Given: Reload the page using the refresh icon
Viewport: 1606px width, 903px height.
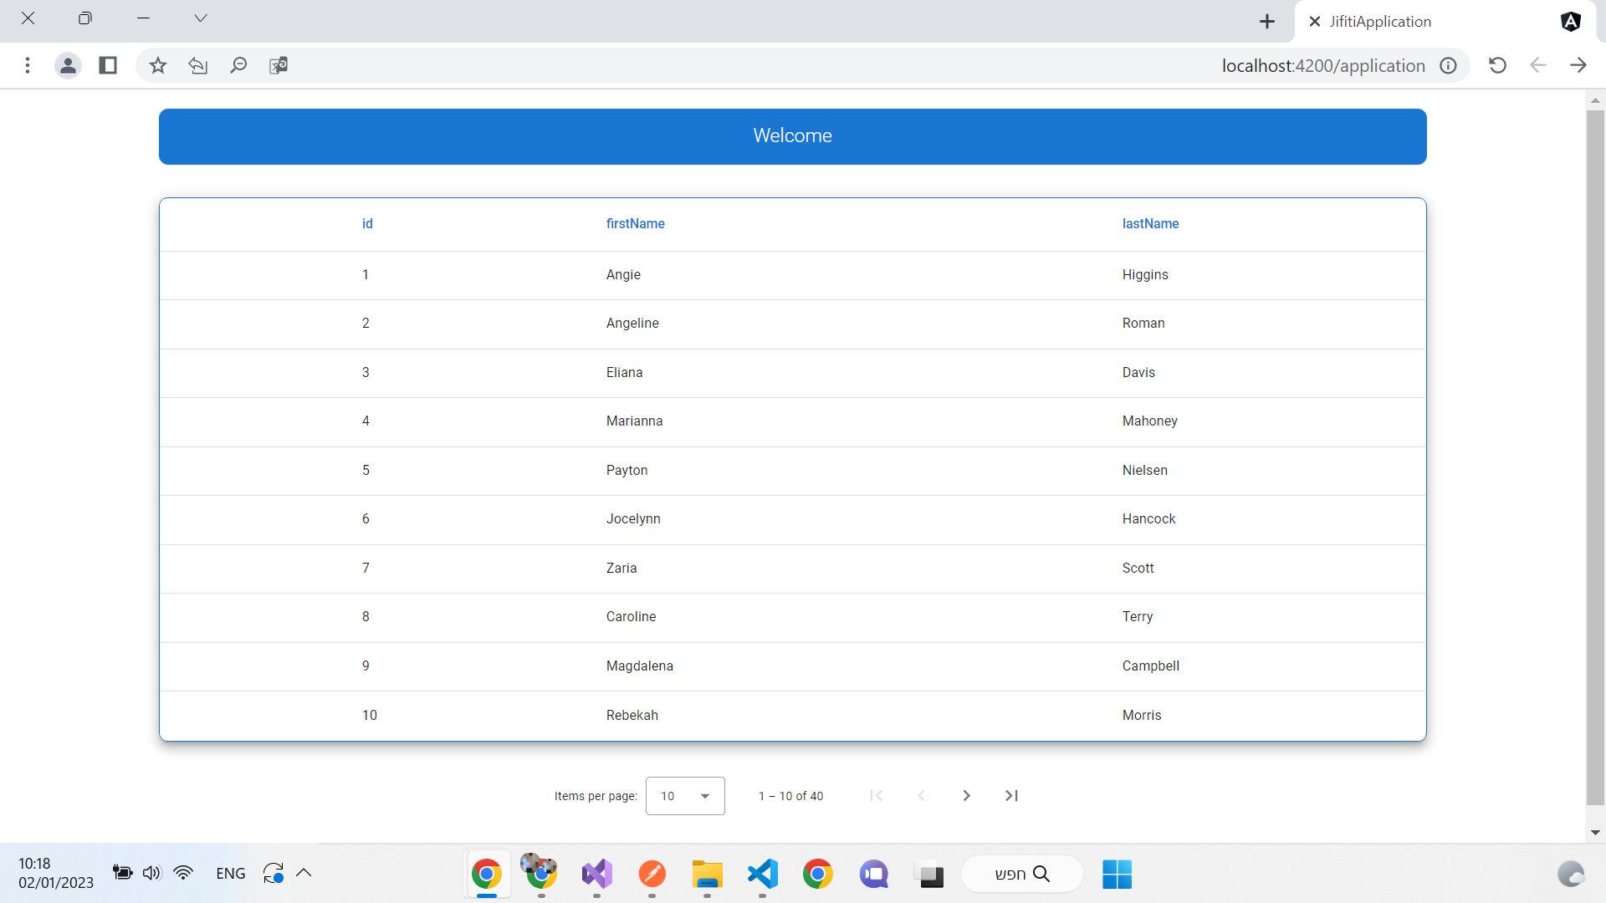Looking at the screenshot, I should click(1497, 65).
